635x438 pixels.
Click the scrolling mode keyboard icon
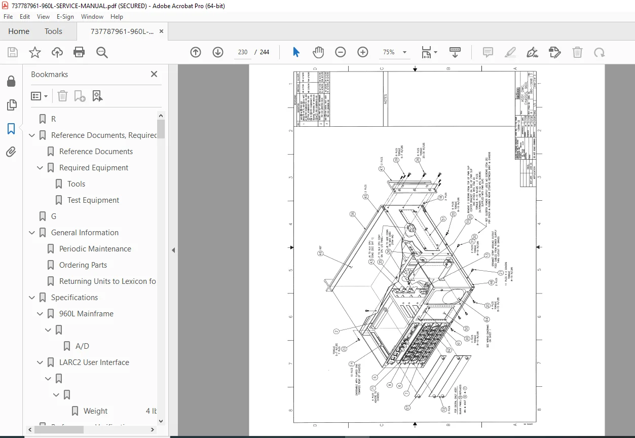coord(455,52)
